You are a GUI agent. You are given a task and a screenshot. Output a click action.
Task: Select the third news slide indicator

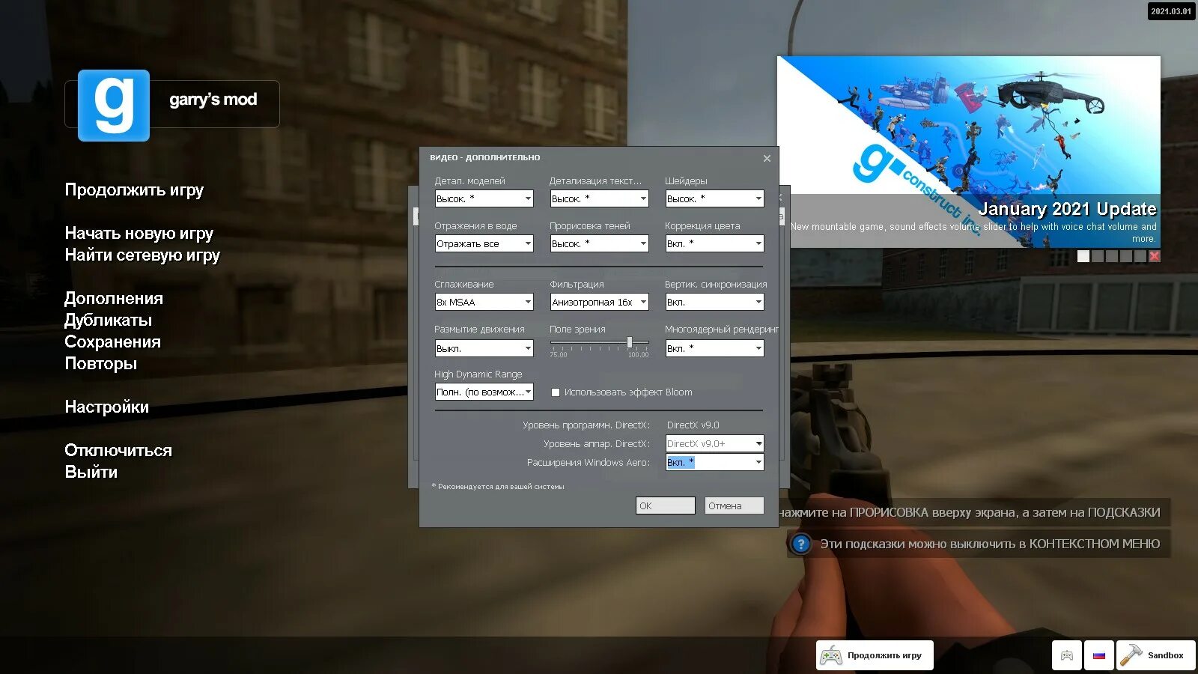click(1112, 256)
